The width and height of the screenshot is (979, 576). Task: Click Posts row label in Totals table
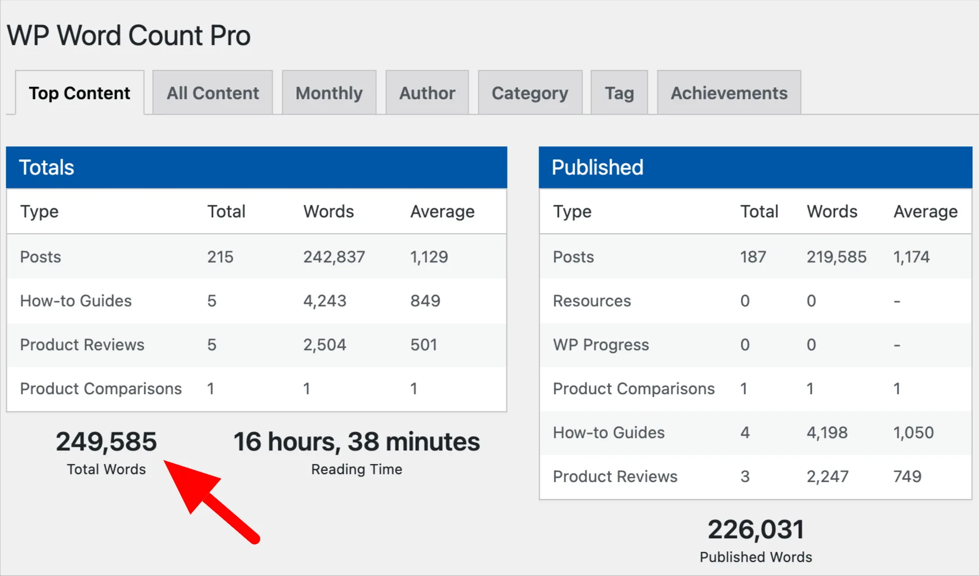click(41, 257)
